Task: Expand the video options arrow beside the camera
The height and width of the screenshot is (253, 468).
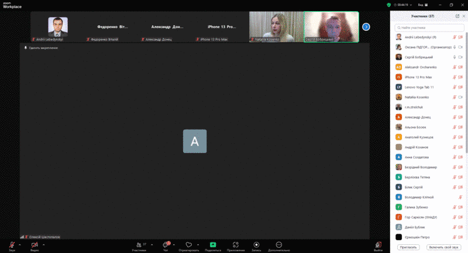Action: tap(43, 244)
